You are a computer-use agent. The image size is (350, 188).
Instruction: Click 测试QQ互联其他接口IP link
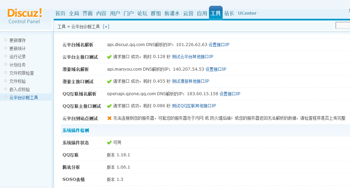[x=194, y=106]
